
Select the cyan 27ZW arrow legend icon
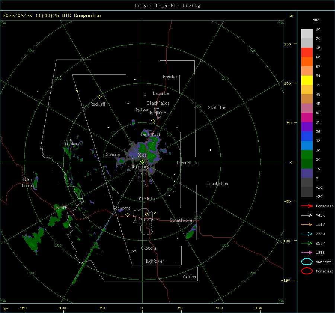click(307, 234)
